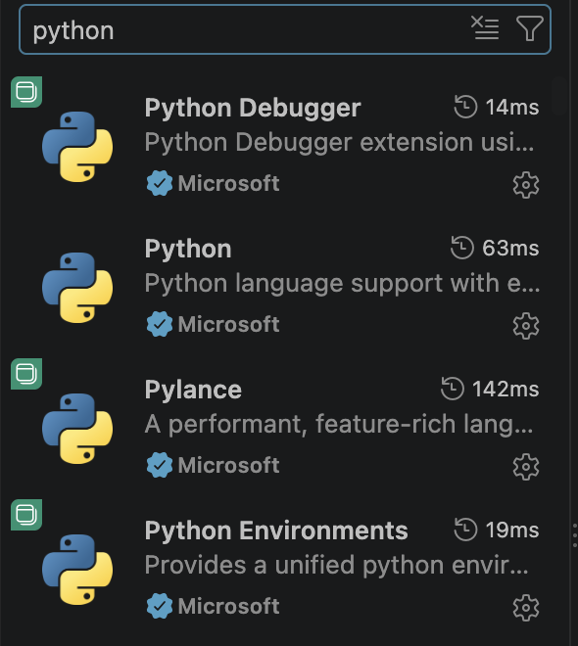578x646 pixels.
Task: Open manage gear for Pylance
Action: [x=526, y=467]
